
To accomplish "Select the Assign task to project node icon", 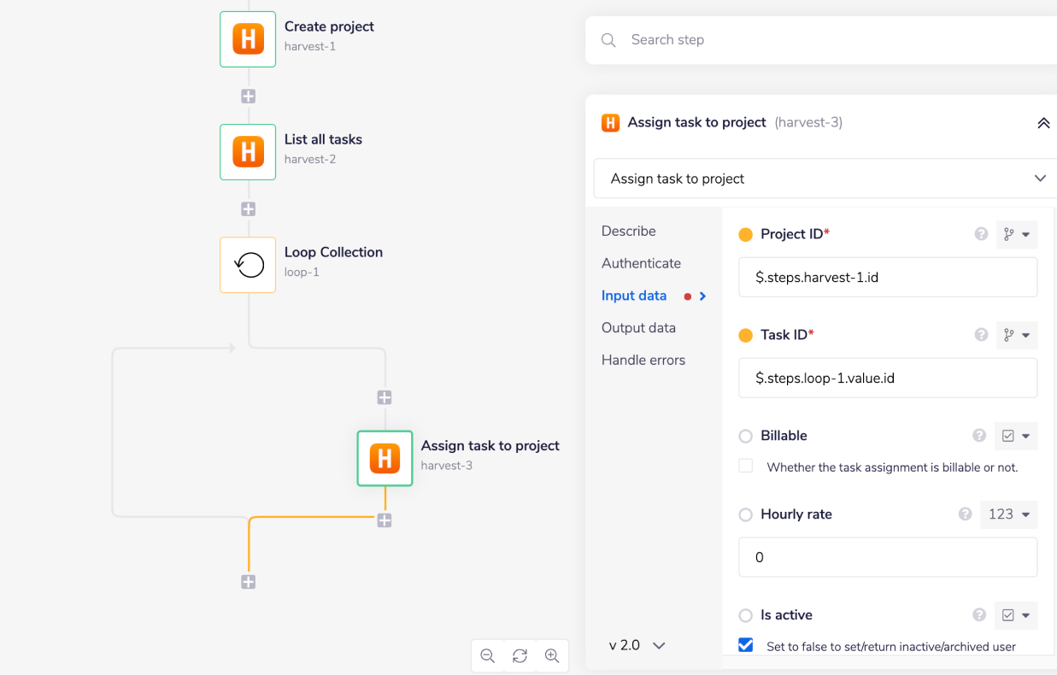I will pos(385,459).
